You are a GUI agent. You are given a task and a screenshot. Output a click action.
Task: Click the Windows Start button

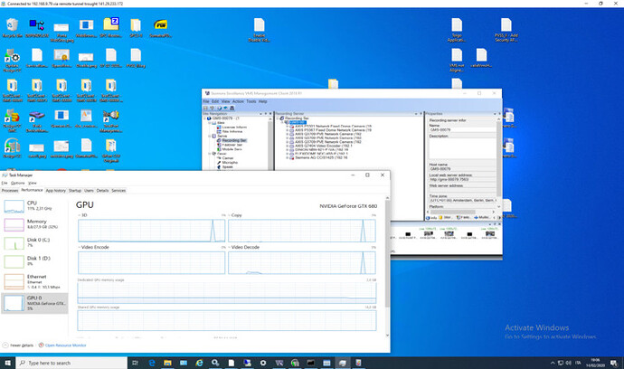coord(8,363)
